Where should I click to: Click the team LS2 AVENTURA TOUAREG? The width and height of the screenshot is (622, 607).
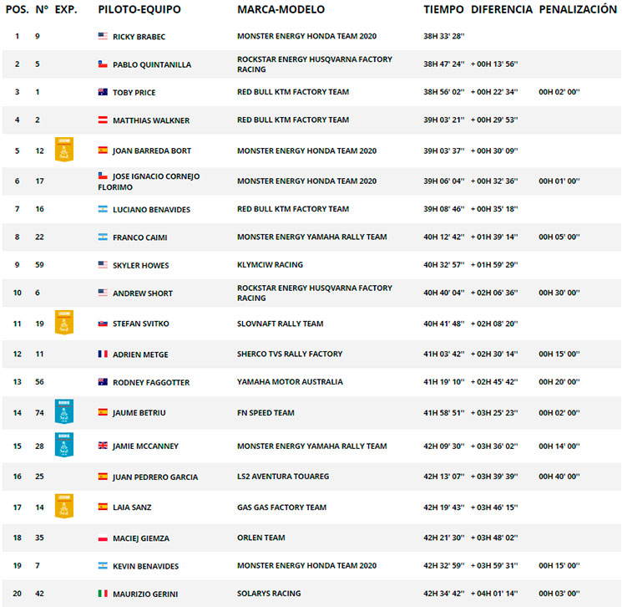pyautogui.click(x=283, y=477)
